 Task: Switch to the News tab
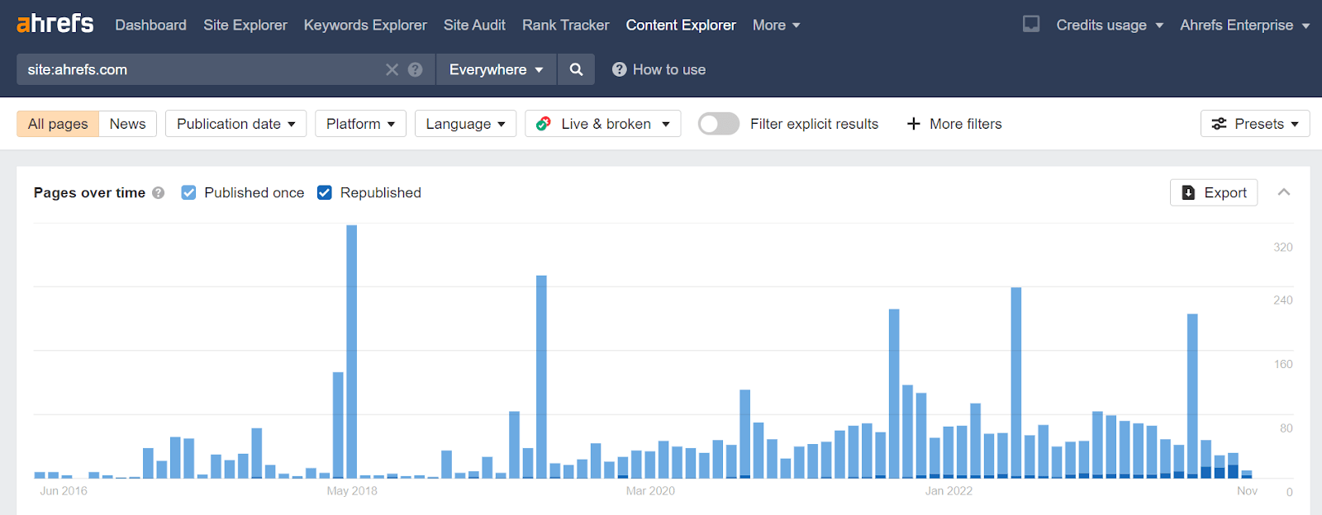tap(127, 124)
